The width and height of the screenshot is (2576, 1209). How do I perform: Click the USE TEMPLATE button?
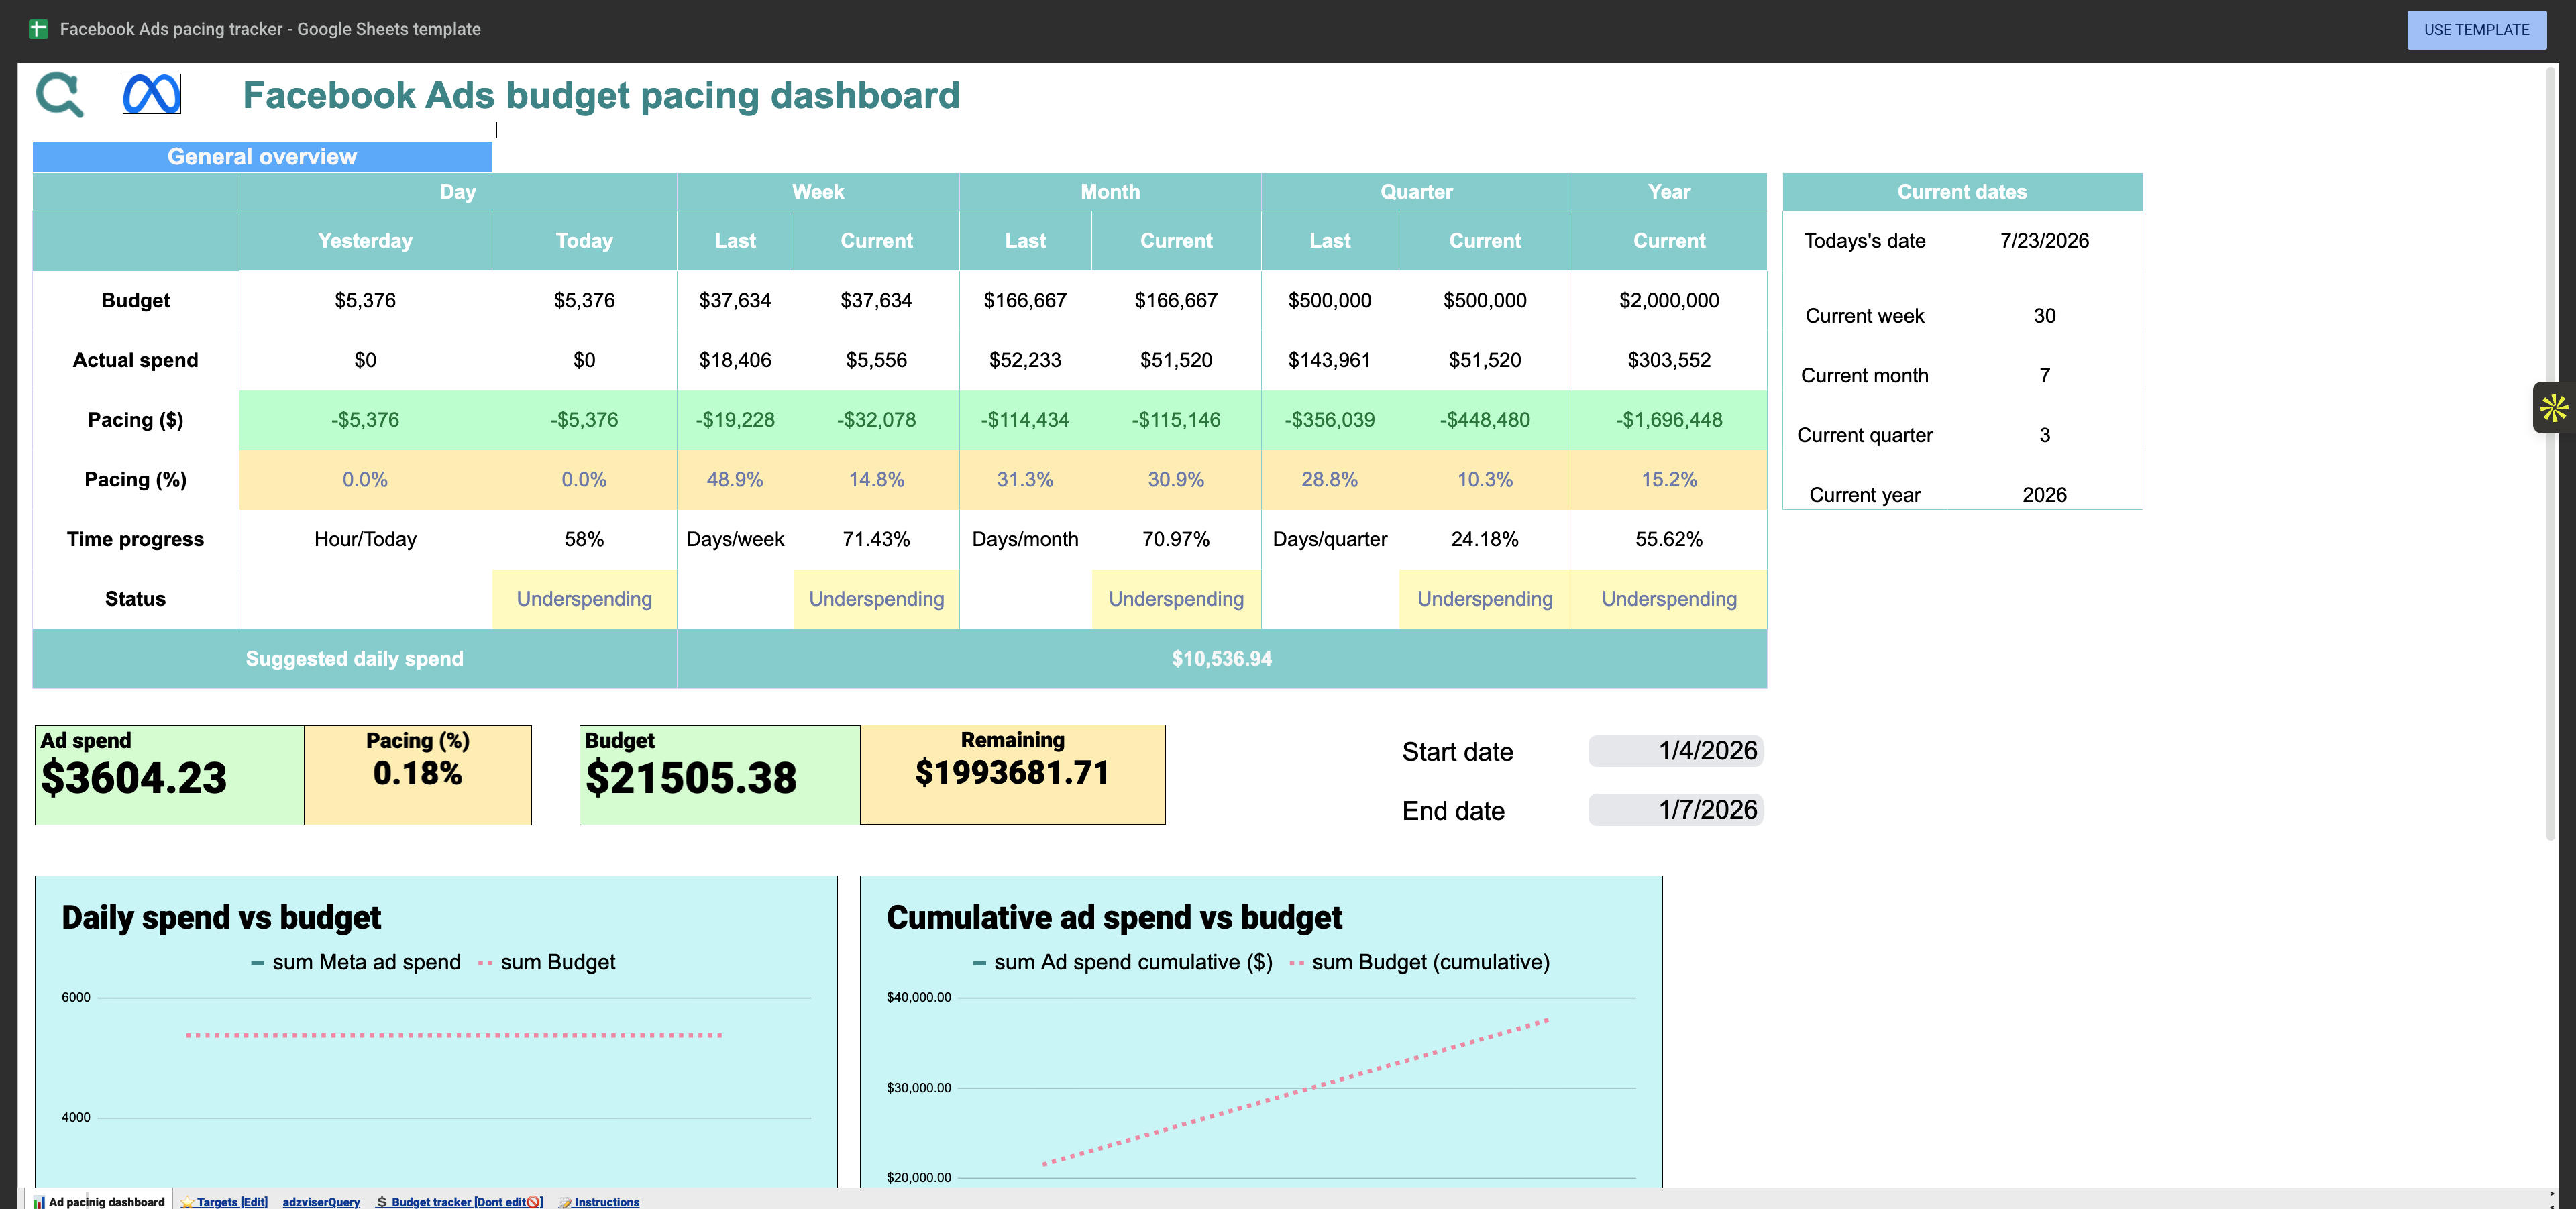pyautogui.click(x=2476, y=30)
